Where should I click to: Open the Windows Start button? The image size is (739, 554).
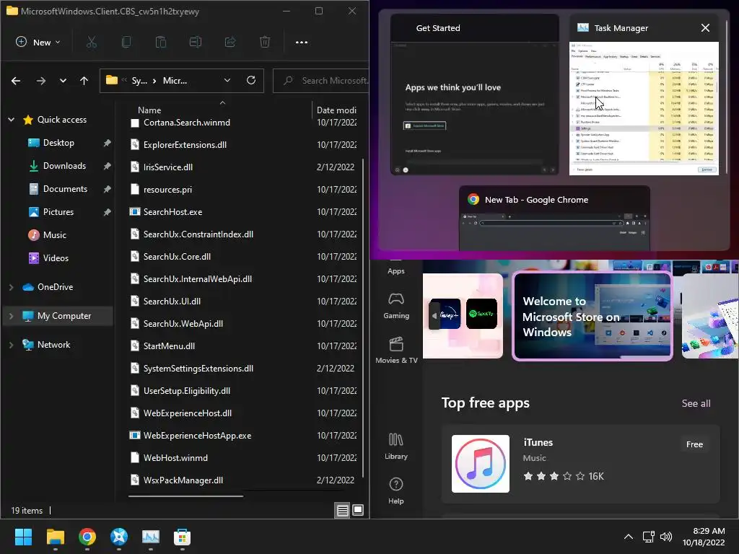(23, 537)
